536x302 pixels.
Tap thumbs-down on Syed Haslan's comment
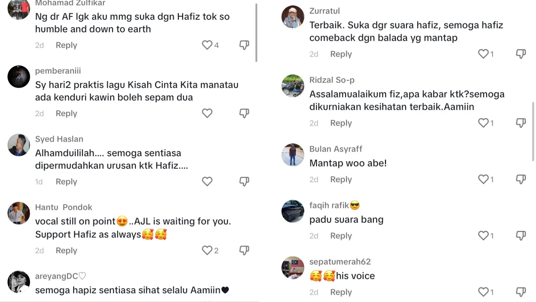(x=244, y=181)
